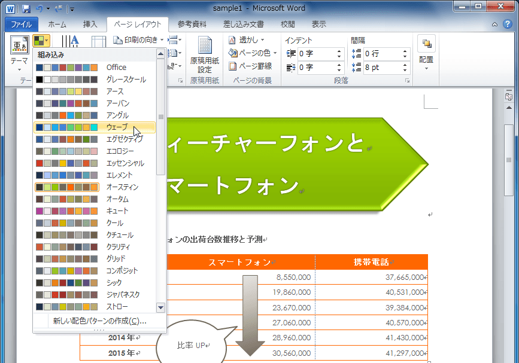Choose the エレメント color scheme

(x=95, y=175)
